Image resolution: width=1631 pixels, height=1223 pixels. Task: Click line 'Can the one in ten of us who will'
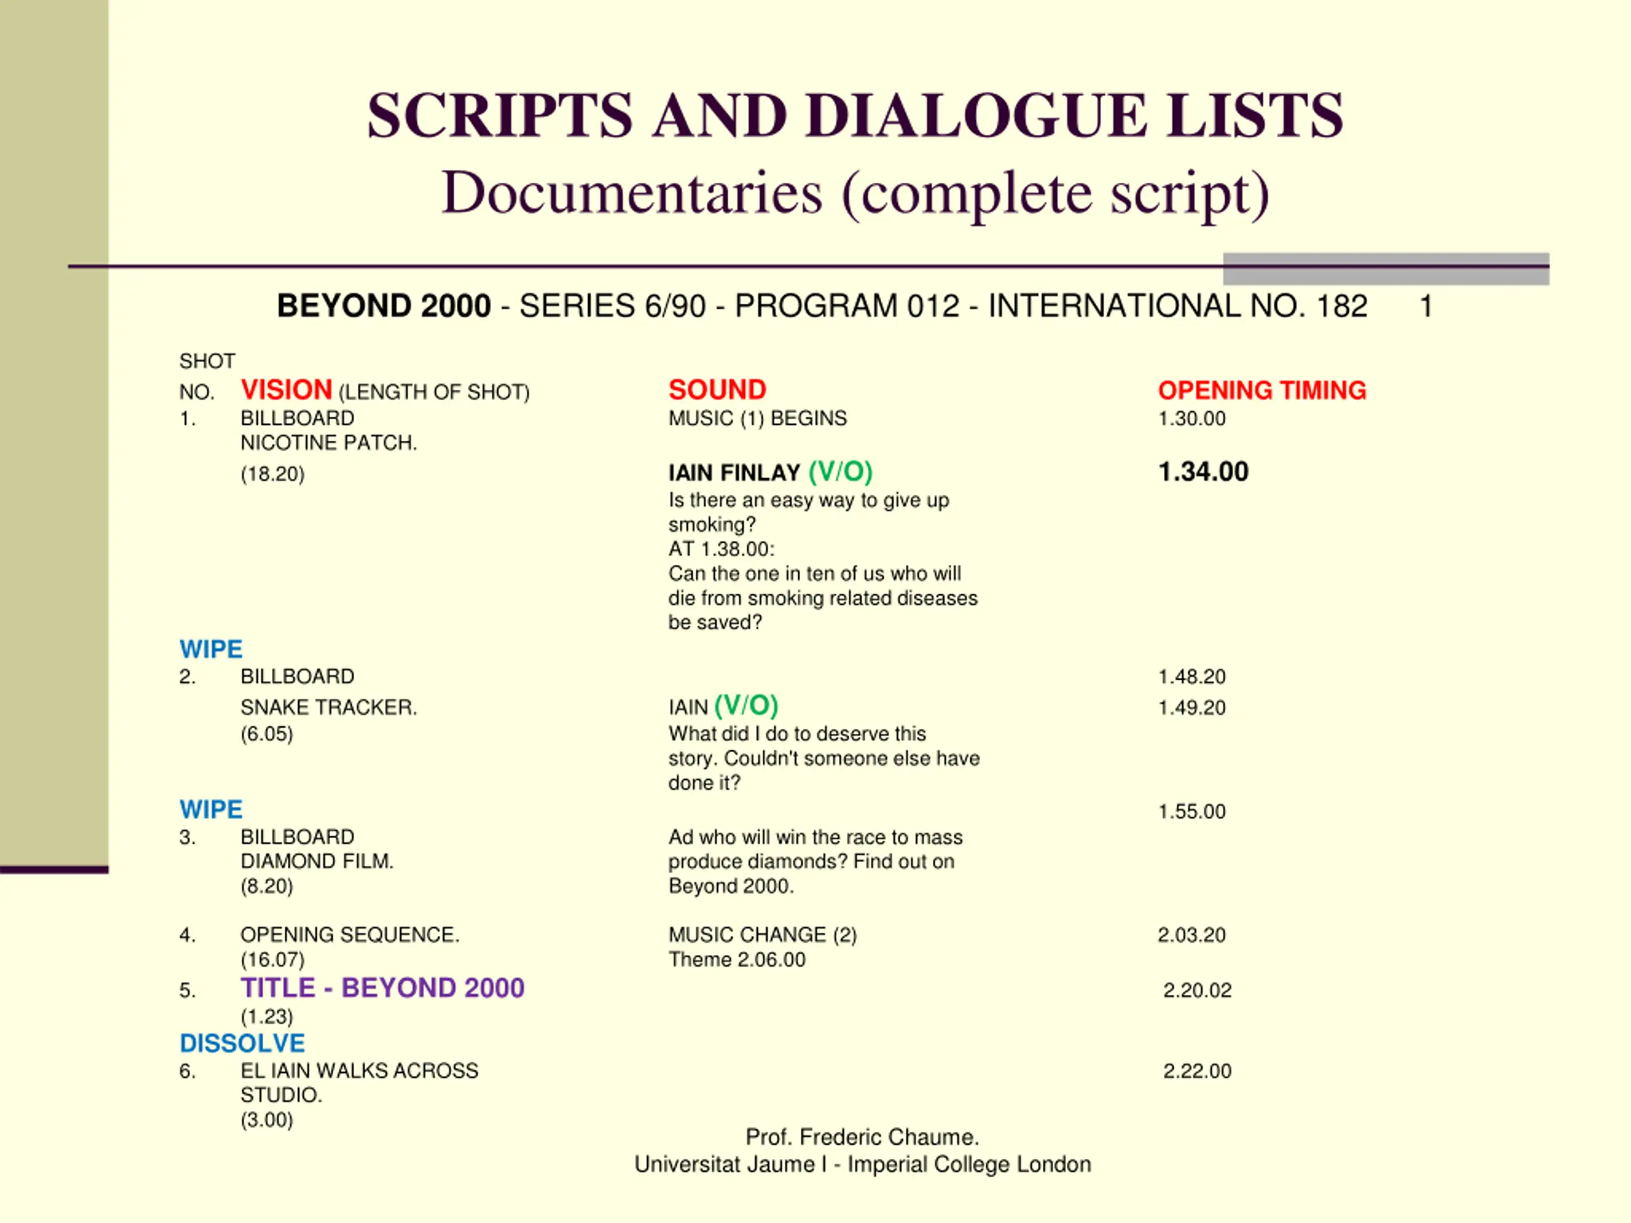815,573
